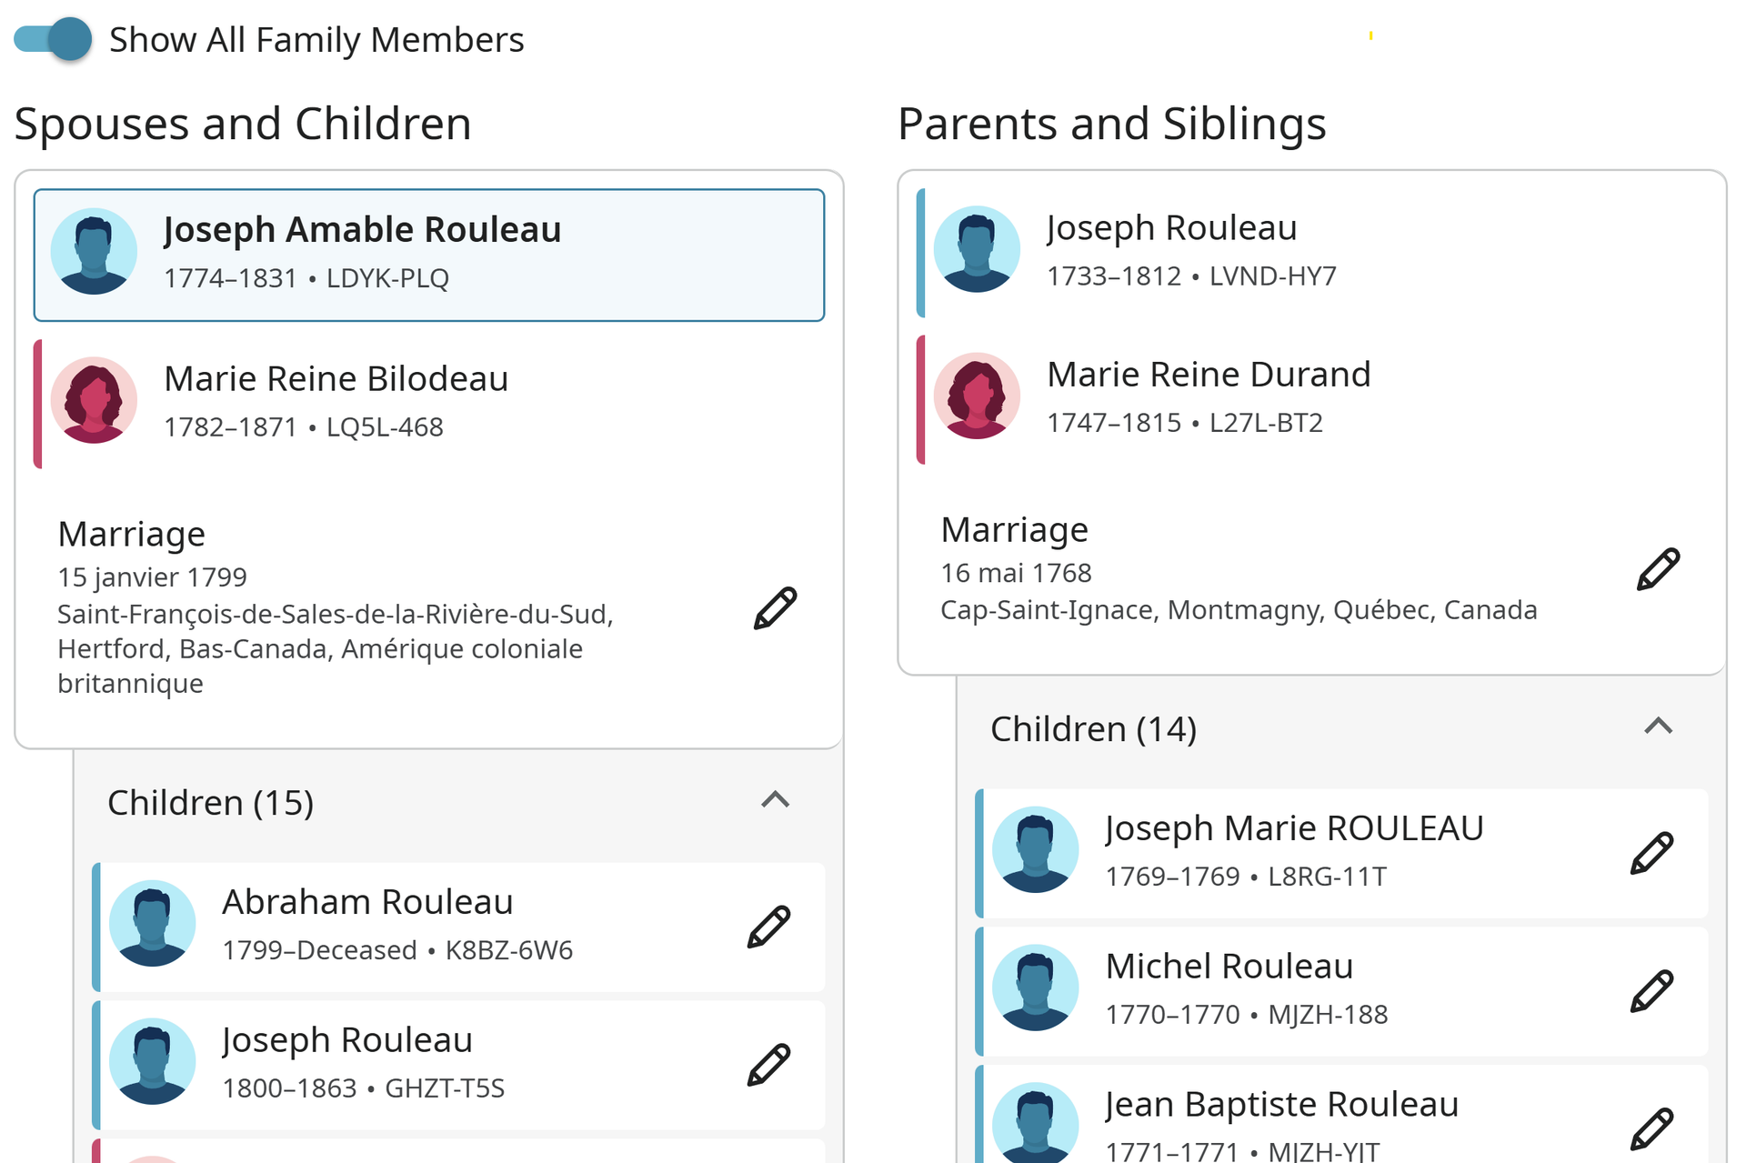Click Marie Reine Durand's portrait avatar

(977, 396)
